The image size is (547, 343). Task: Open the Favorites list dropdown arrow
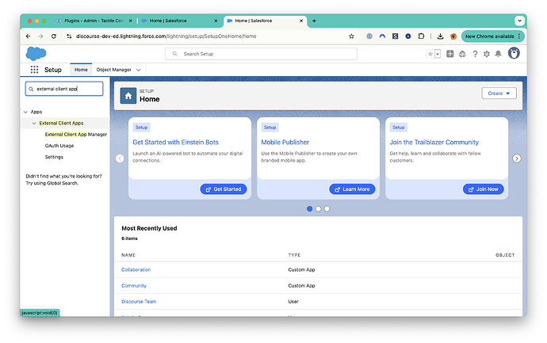pos(438,54)
